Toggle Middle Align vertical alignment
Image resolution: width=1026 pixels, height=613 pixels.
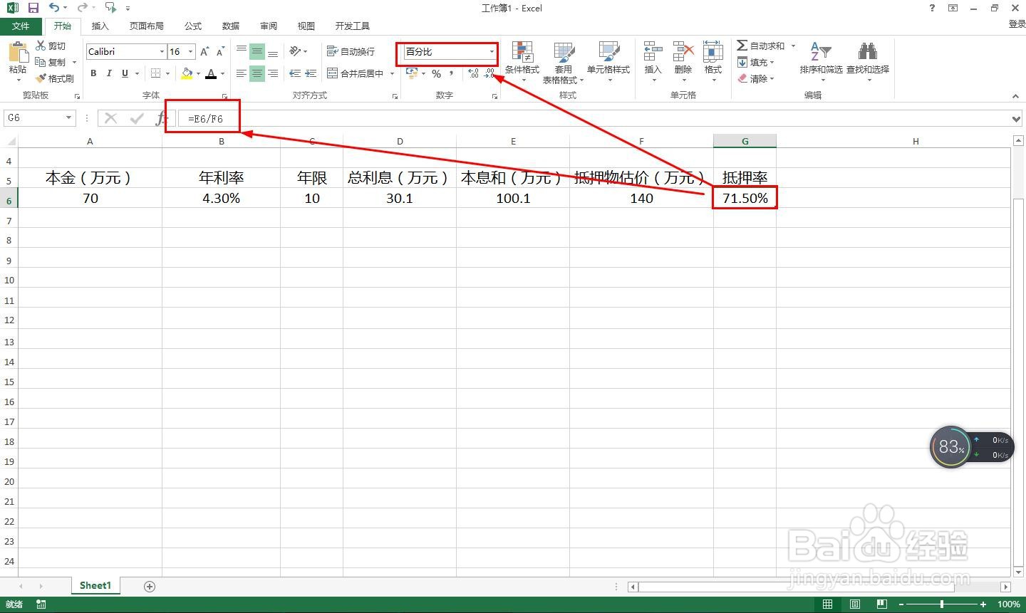tap(257, 51)
